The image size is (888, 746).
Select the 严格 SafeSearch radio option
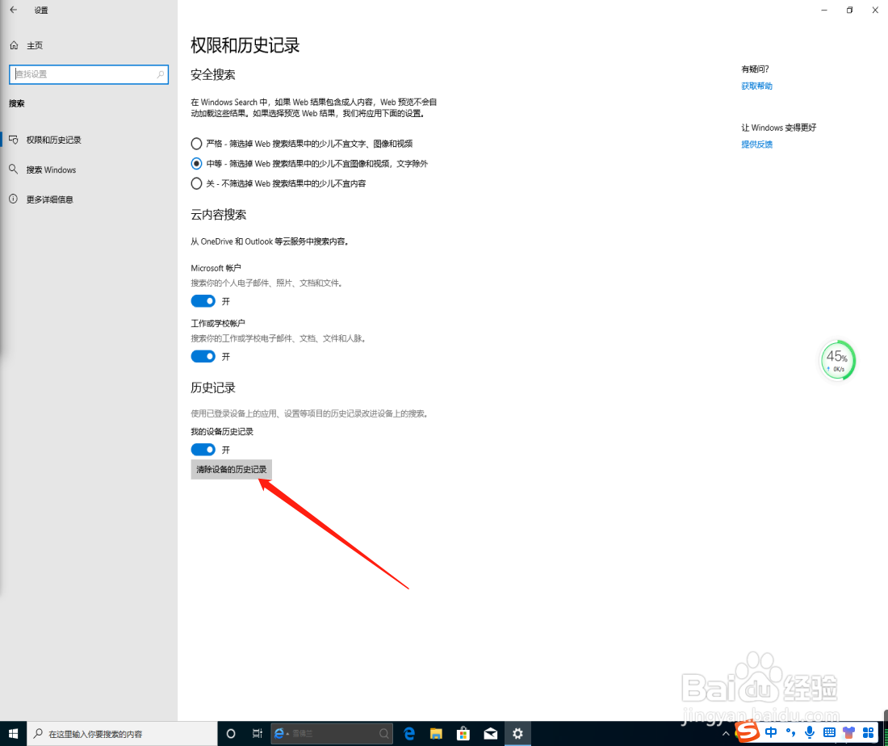click(x=196, y=143)
